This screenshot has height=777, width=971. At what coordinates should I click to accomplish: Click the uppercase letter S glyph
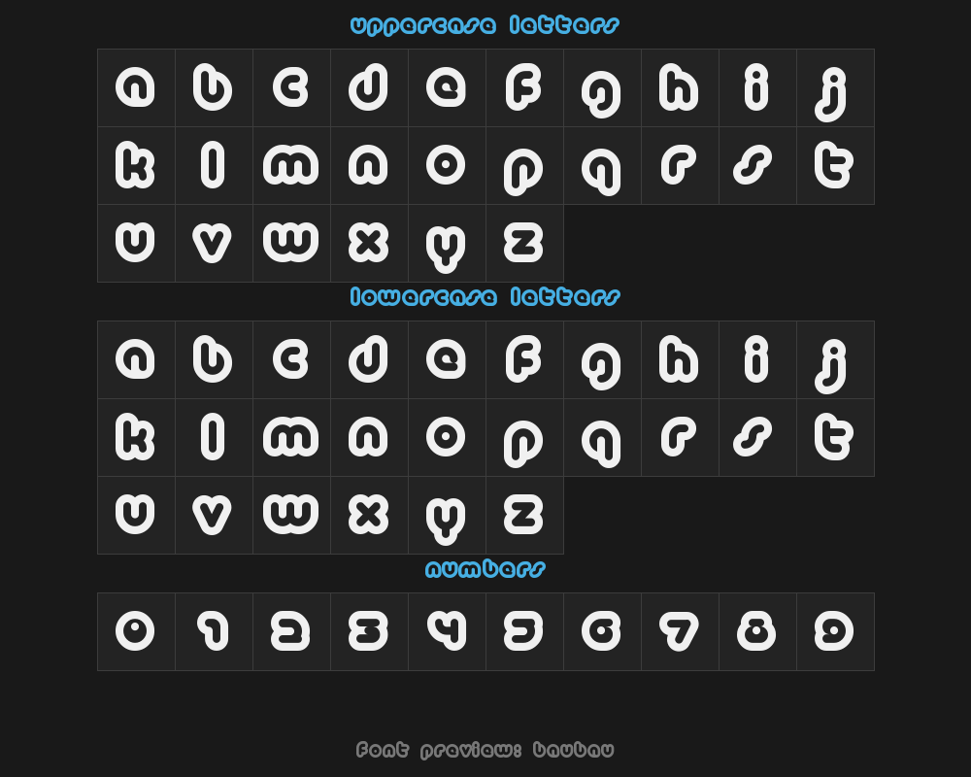[x=758, y=165]
